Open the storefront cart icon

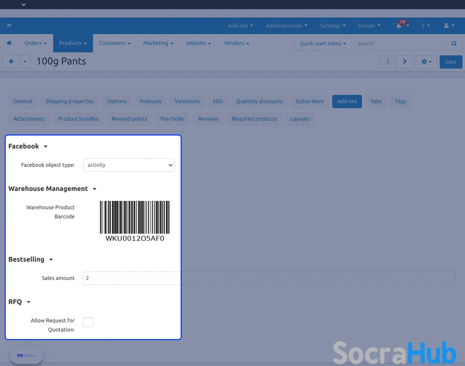pos(9,25)
